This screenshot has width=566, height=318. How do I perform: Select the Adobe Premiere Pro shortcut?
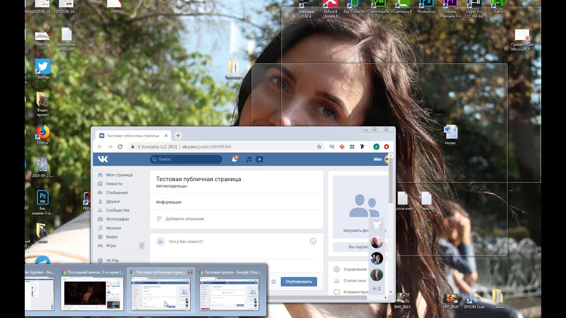(x=450, y=9)
